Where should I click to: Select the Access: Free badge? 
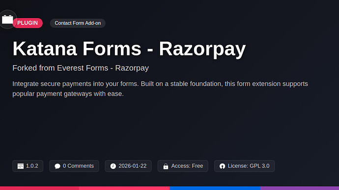click(x=183, y=166)
